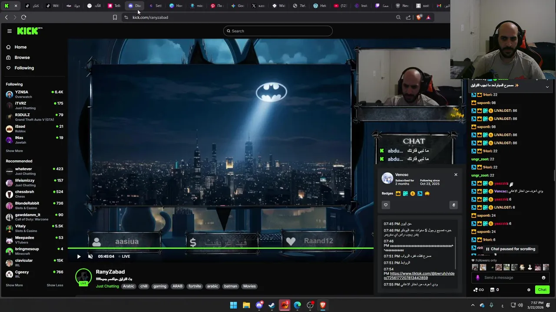Open recommended channel BlondeRabbit
Image resolution: width=556 pixels, height=312 pixels.
[34, 205]
